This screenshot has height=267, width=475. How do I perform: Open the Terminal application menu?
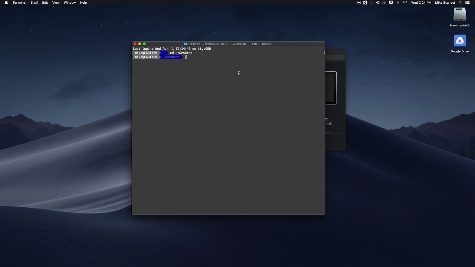click(x=19, y=3)
